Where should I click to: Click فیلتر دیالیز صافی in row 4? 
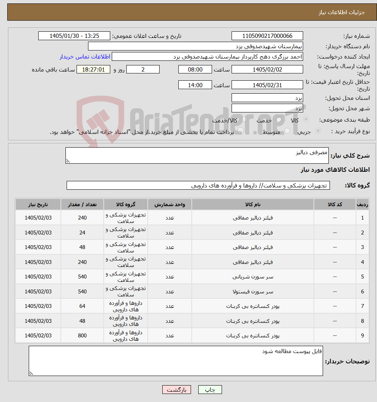(x=253, y=262)
